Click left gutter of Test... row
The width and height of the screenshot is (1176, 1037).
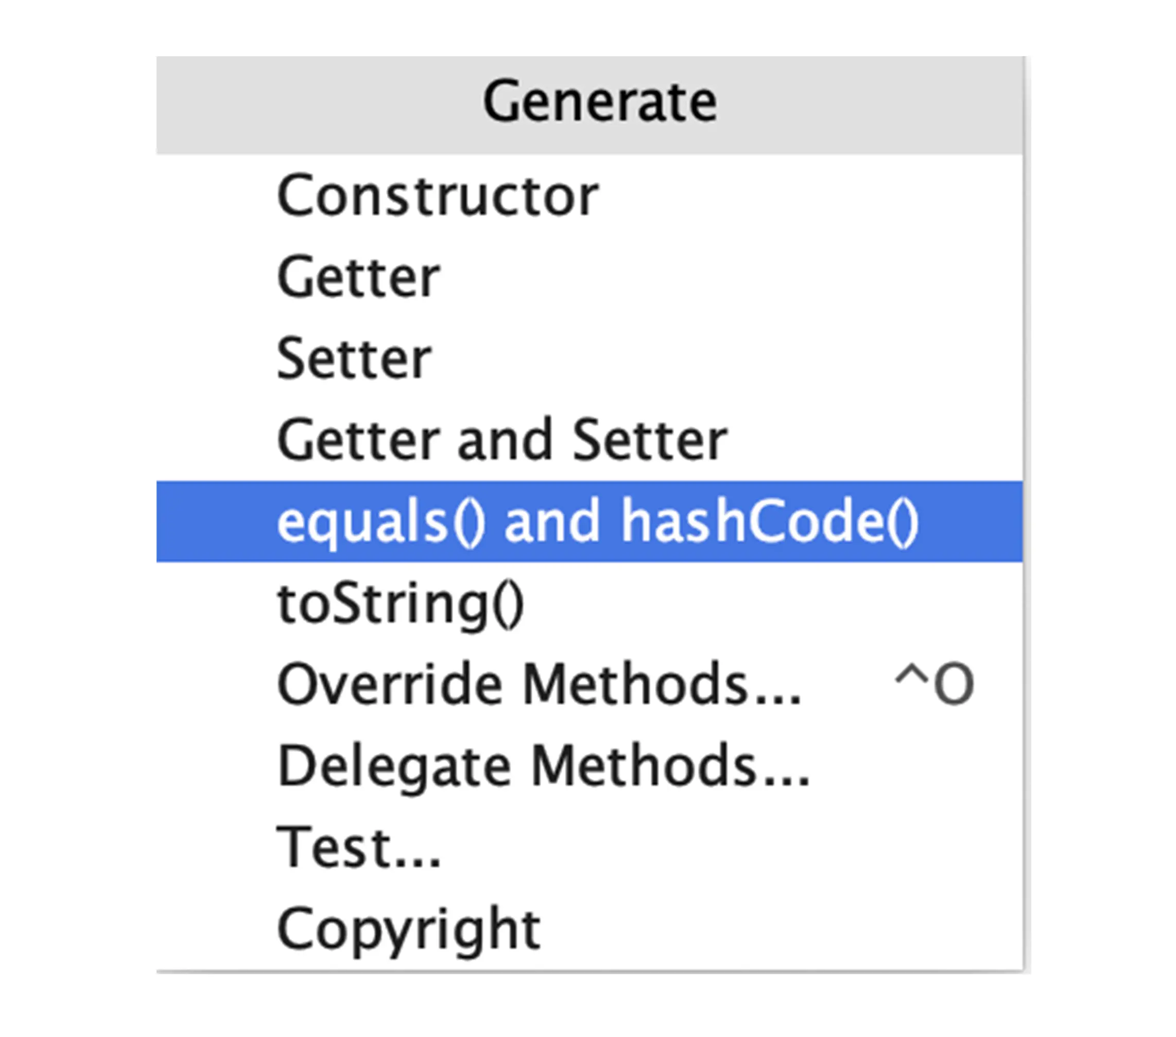[216, 847]
